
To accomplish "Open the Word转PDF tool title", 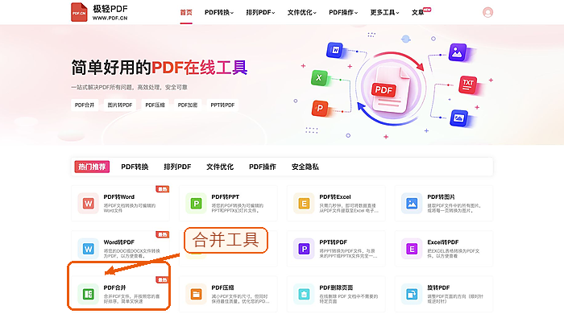I will 119,242.
